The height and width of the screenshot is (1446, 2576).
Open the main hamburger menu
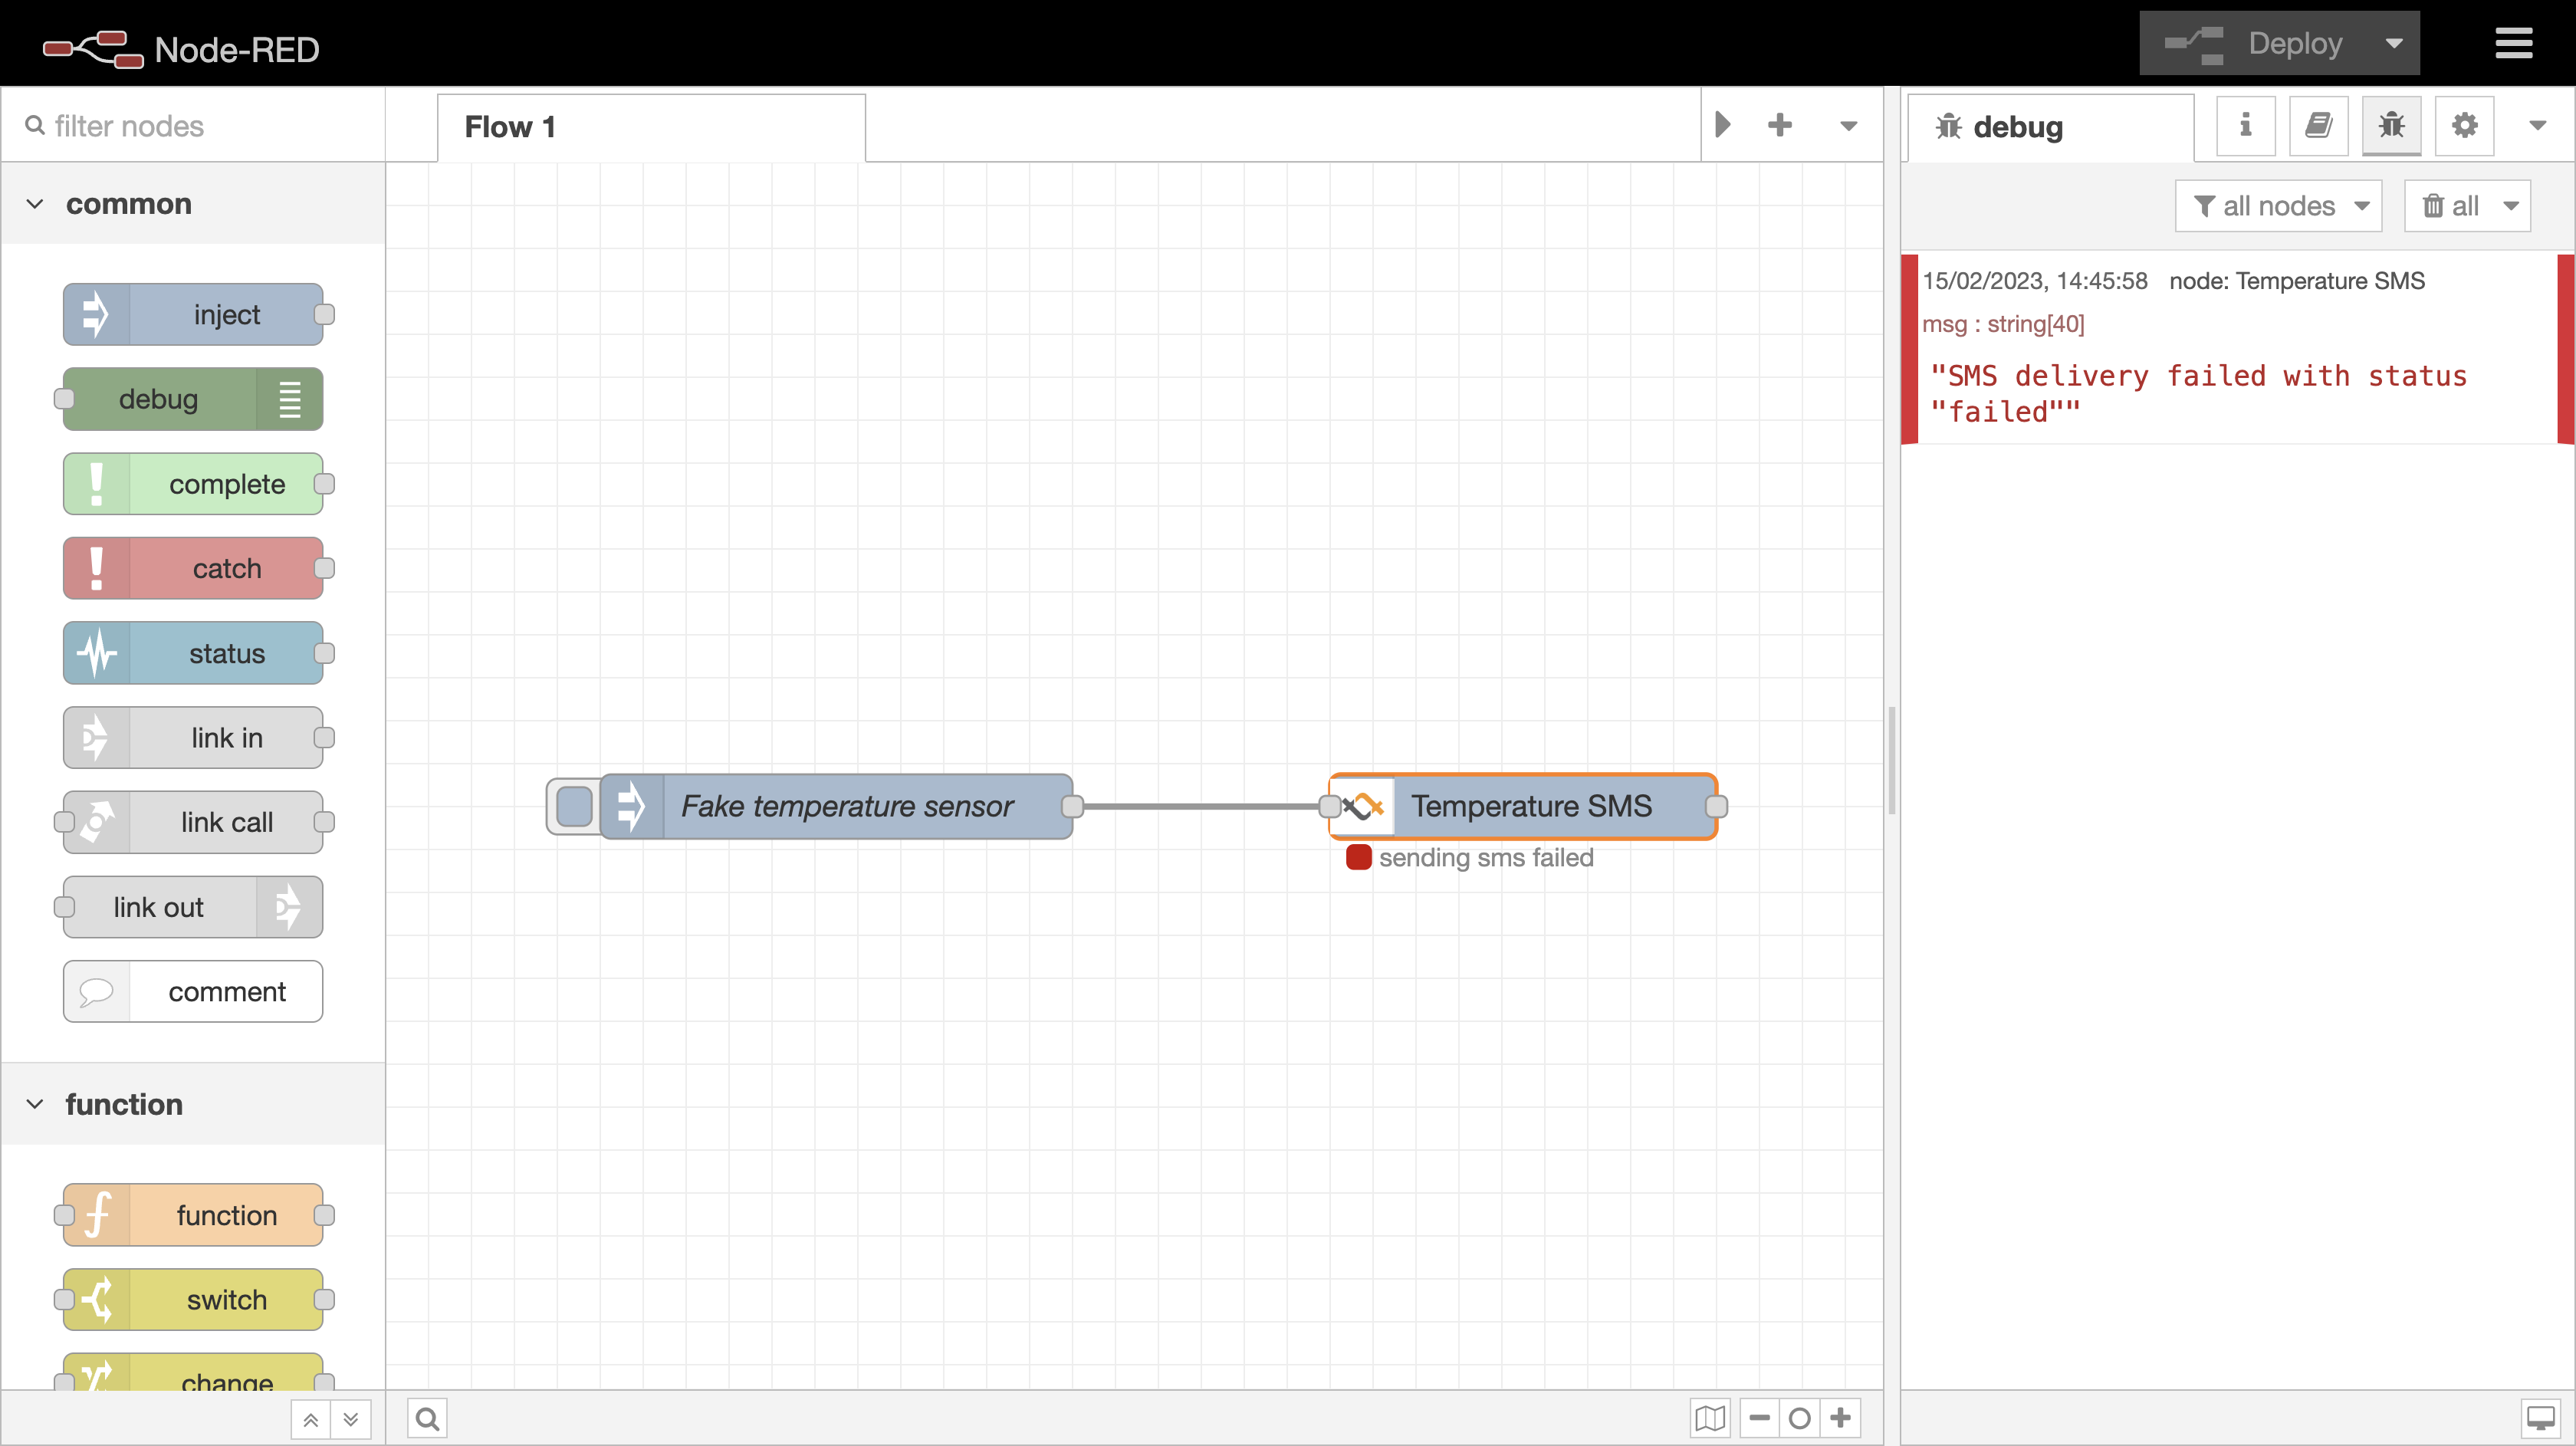coord(2513,44)
